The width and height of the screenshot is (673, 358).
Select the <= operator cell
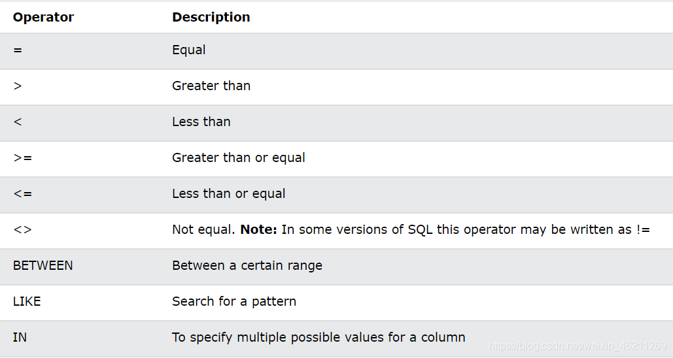coord(22,194)
